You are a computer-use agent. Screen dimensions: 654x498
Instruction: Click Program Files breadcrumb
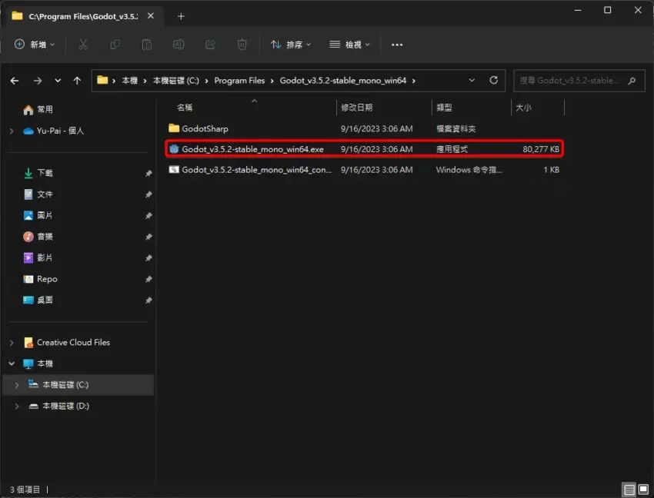(x=239, y=81)
